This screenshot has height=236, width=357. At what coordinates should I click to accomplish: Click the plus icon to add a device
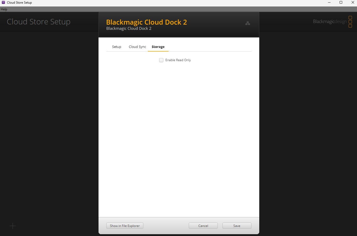13,226
